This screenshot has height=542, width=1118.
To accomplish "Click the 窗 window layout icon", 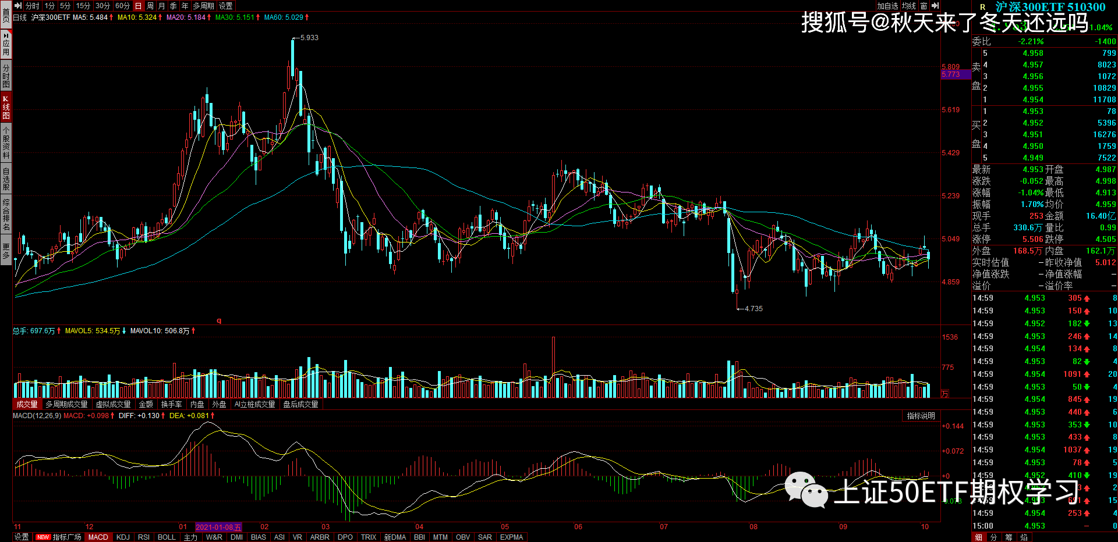I will [x=924, y=6].
